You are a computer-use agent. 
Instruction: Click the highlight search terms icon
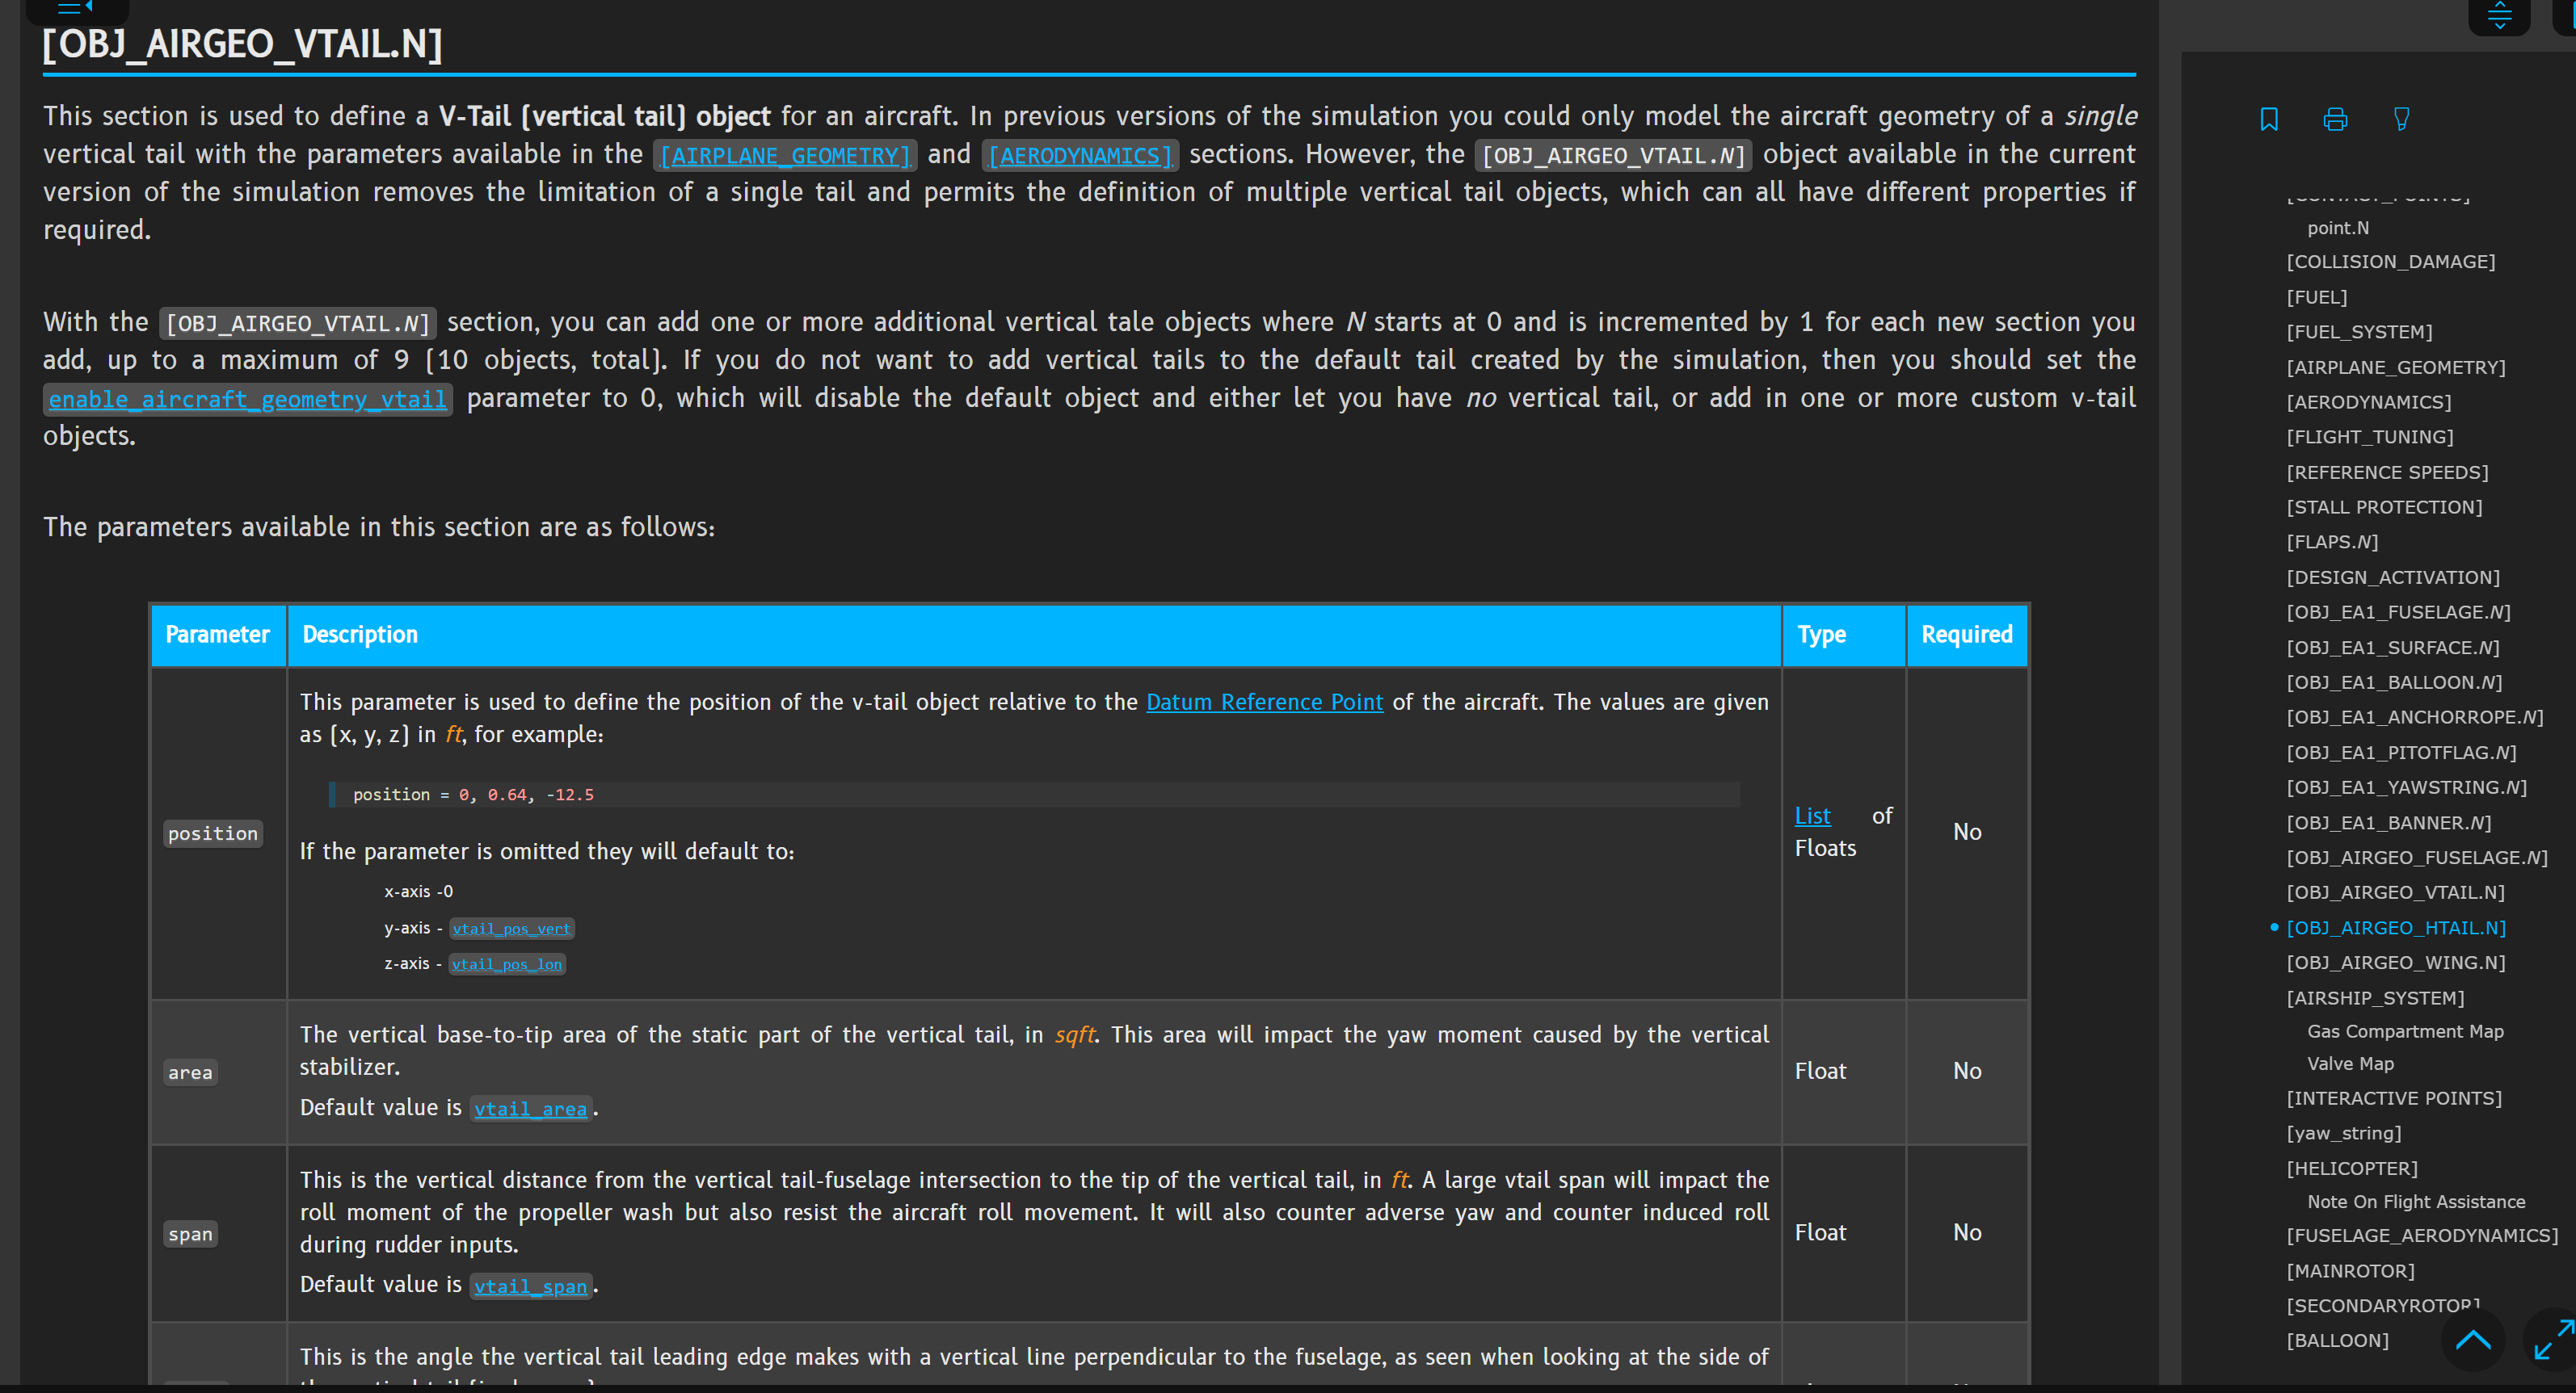[2401, 119]
